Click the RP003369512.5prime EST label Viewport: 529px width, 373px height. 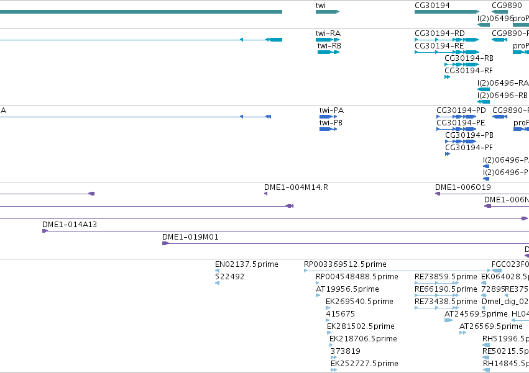point(345,264)
